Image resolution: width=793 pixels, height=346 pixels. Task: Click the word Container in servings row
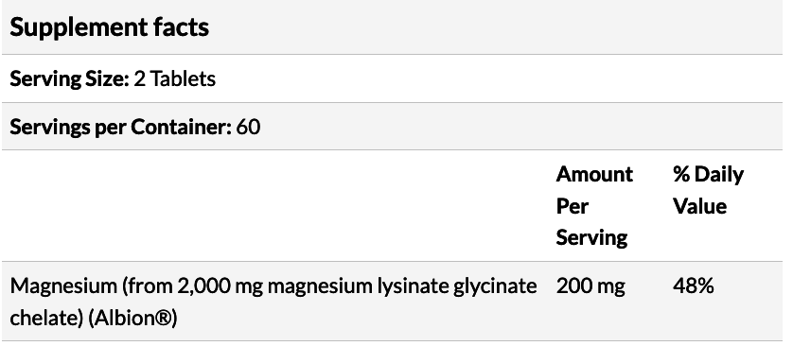(x=181, y=128)
